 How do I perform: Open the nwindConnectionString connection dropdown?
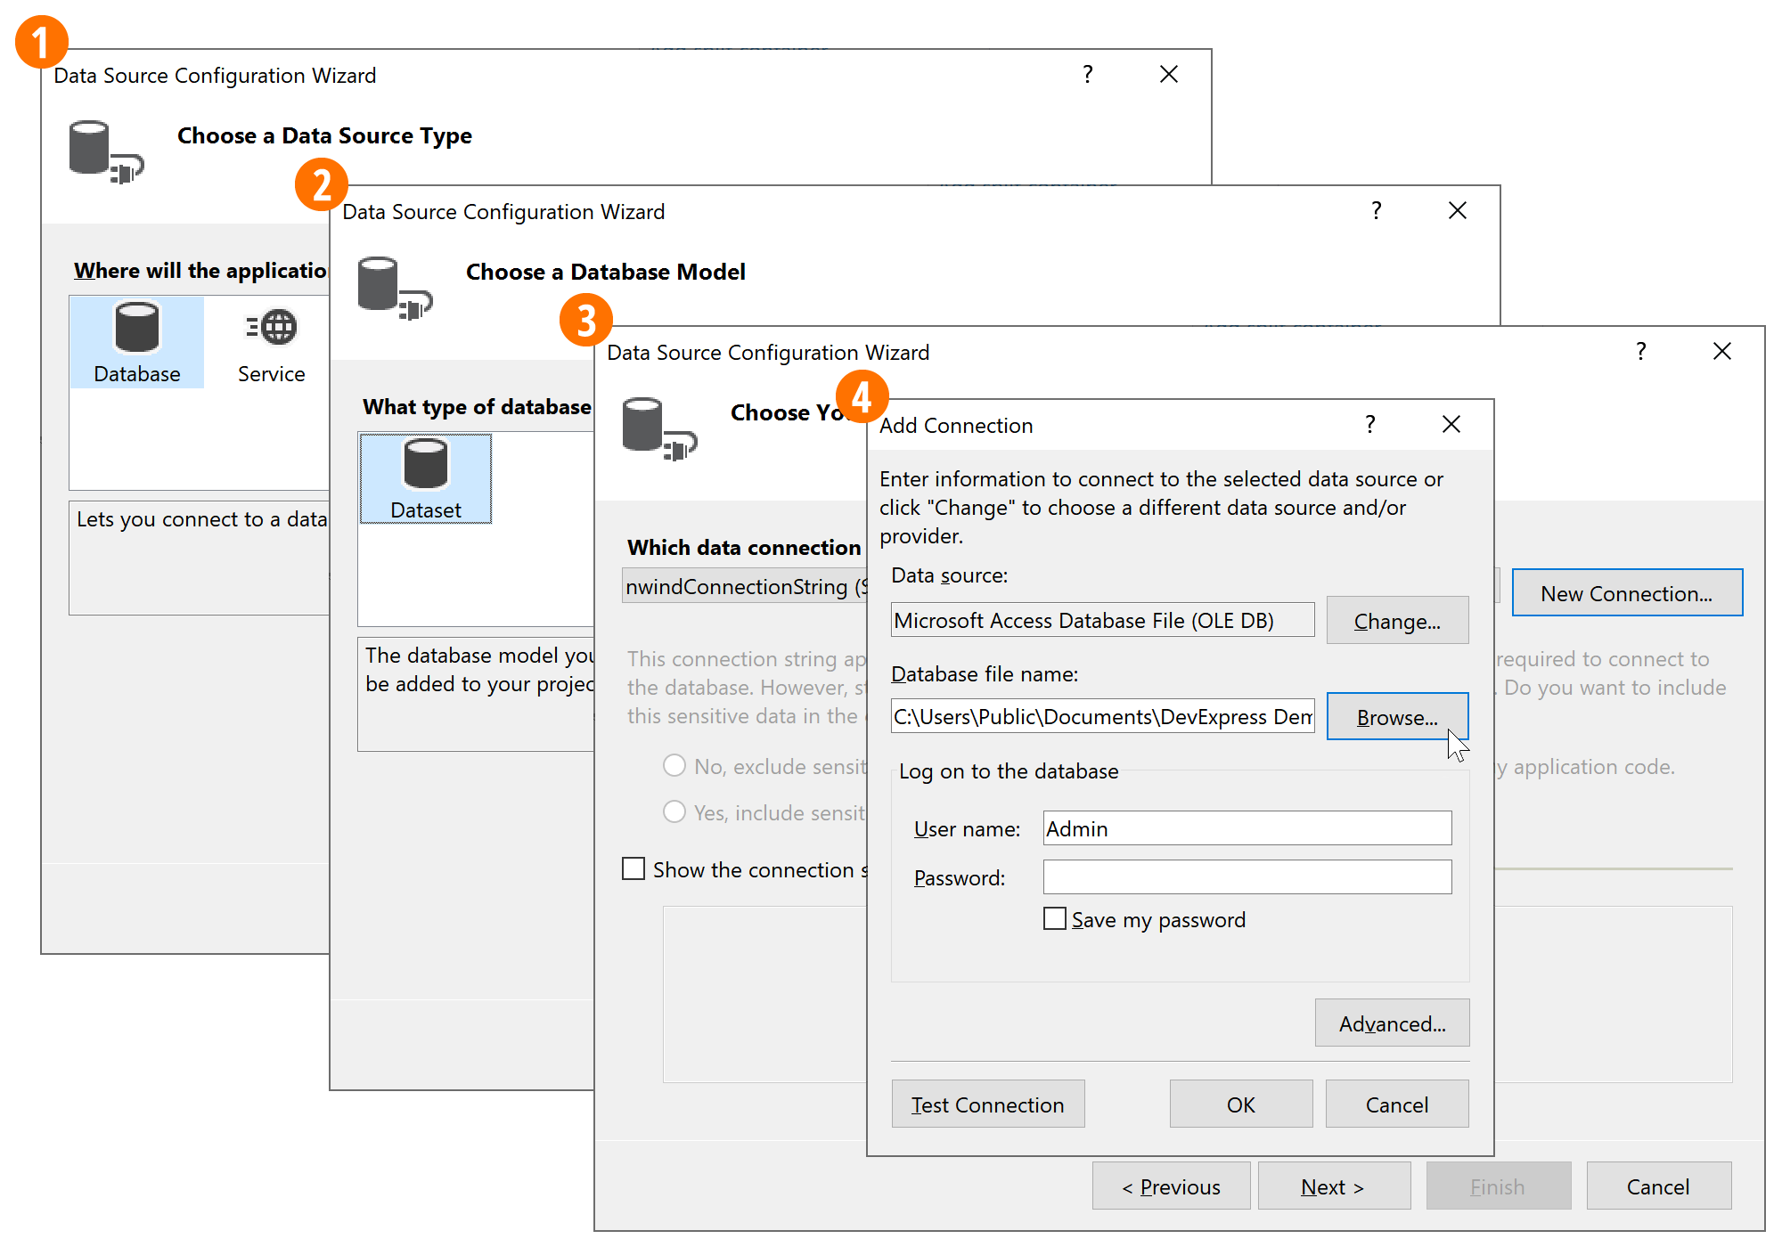[744, 586]
